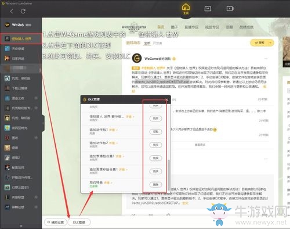Screen dimensions: 290x229
Task: Select 秘馆疑踪 game icon
Action: click(x=7, y=167)
